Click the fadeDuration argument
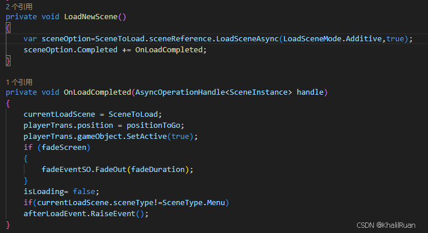 tap(158, 170)
